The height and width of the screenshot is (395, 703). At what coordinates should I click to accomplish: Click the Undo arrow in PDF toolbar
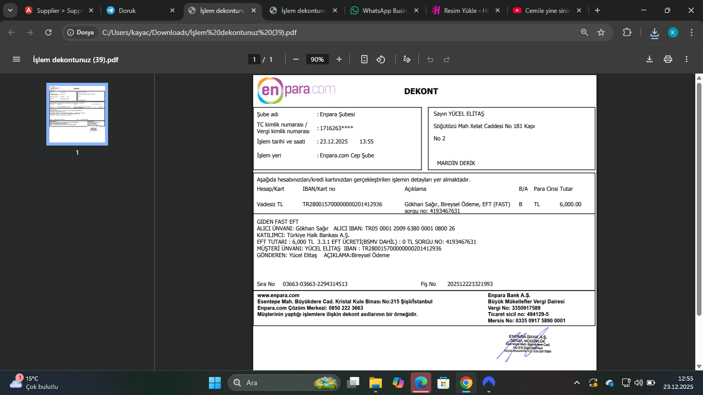(430, 59)
